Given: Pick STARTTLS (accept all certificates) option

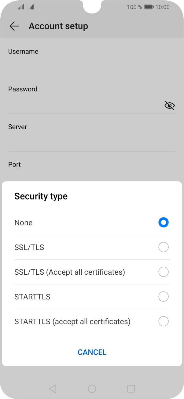Looking at the screenshot, I should pos(164,321).
